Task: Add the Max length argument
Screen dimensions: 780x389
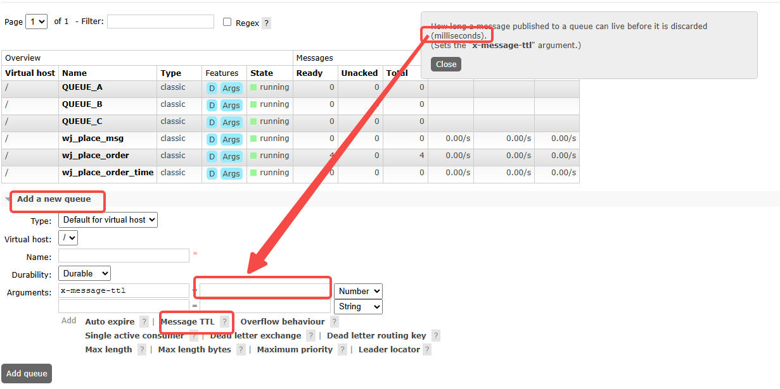Action: pyautogui.click(x=108, y=350)
